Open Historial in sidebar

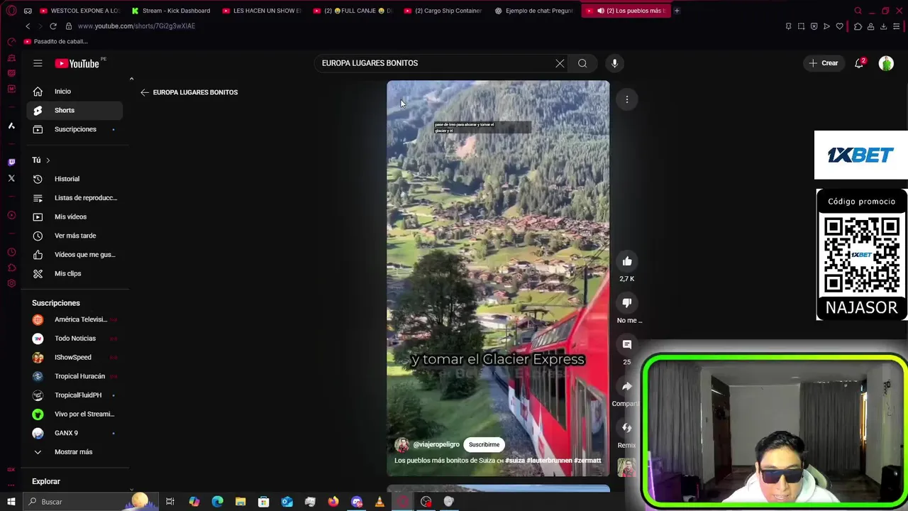(x=74, y=179)
